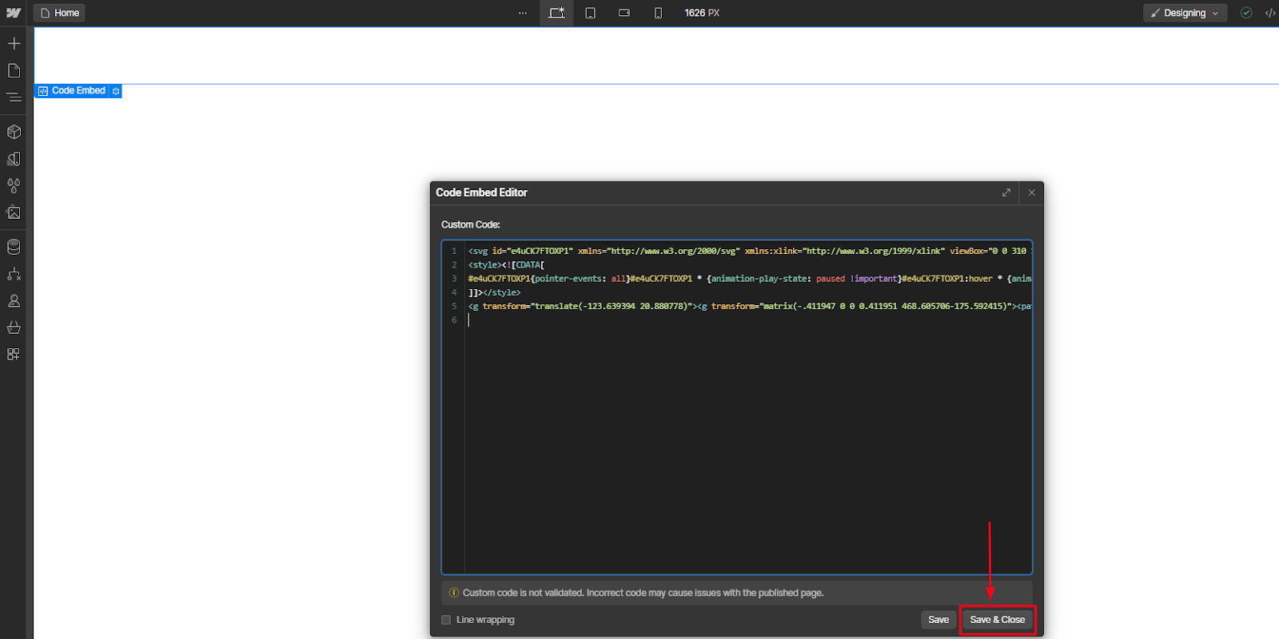The height and width of the screenshot is (639, 1279).
Task: Click inside the Custom Code editor area
Action: click(737, 407)
